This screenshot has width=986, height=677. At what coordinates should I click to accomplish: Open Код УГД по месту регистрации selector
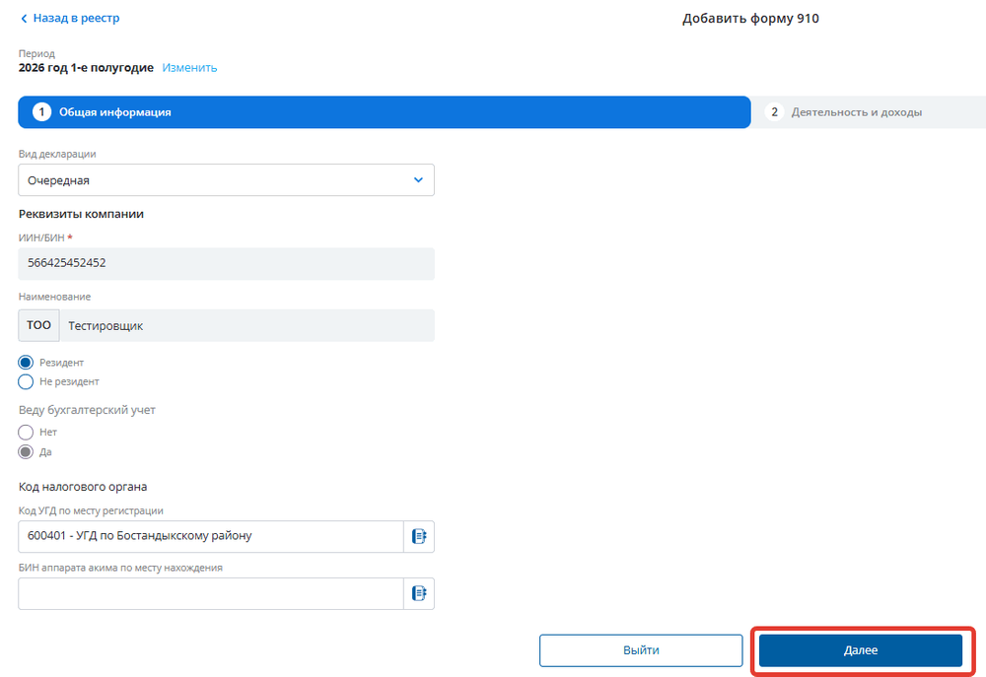[x=211, y=536]
